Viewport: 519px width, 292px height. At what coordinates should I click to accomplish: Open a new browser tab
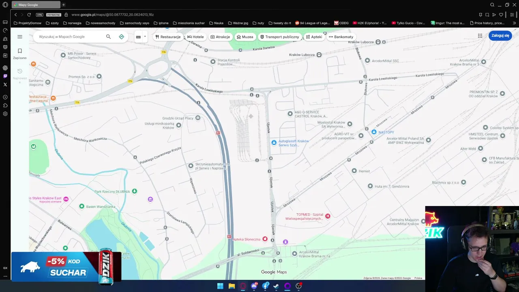[63, 5]
